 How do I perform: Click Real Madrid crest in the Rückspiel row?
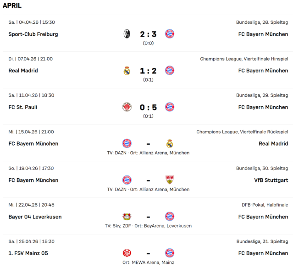click(170, 143)
